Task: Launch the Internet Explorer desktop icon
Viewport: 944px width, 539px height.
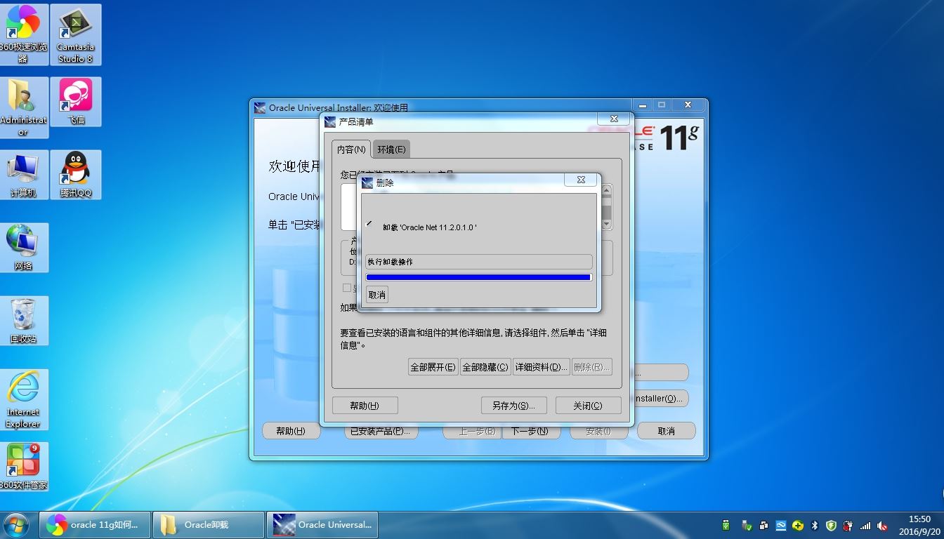Action: click(x=23, y=399)
